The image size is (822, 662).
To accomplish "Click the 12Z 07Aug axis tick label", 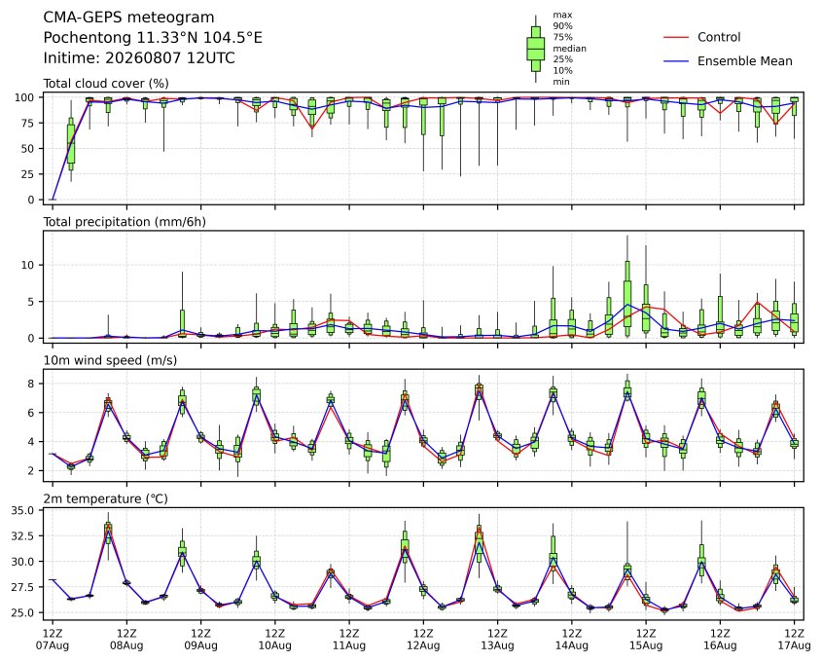I will [x=52, y=640].
